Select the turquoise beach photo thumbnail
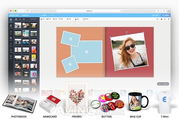 tap(26, 34)
